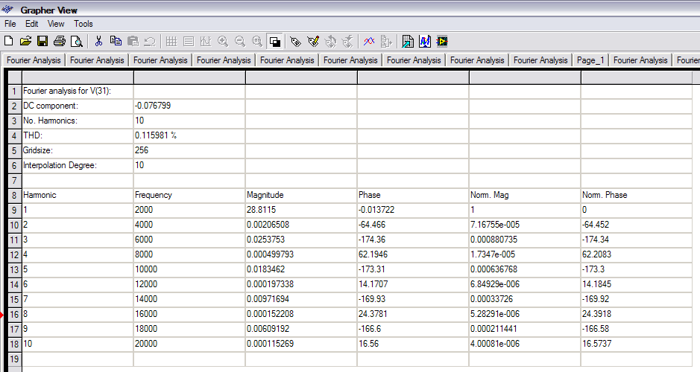Image resolution: width=700 pixels, height=372 pixels.
Task: Click the Grapher View title bar icon
Action: pos(8,10)
